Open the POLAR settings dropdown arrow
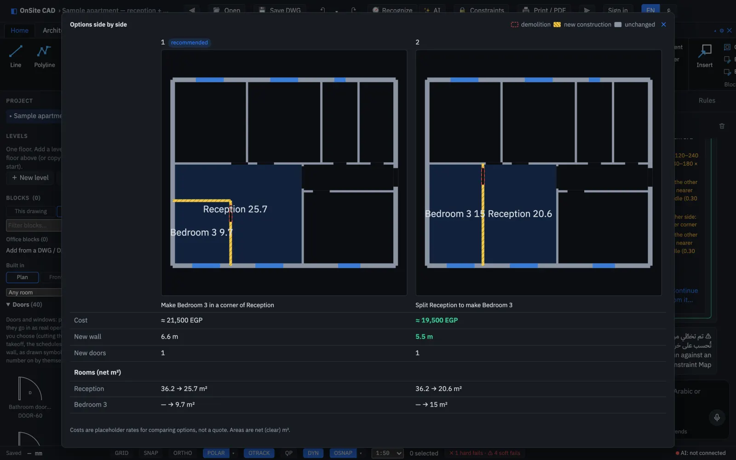The width and height of the screenshot is (736, 460). (233, 453)
